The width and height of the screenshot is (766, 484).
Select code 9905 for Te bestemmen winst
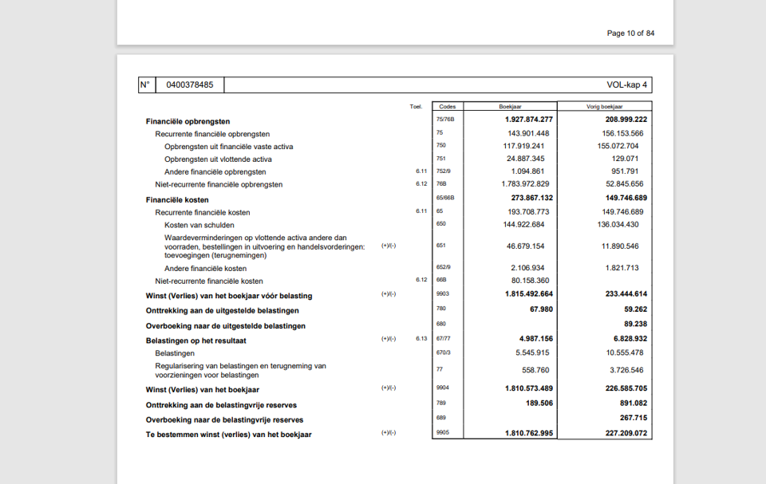444,433
